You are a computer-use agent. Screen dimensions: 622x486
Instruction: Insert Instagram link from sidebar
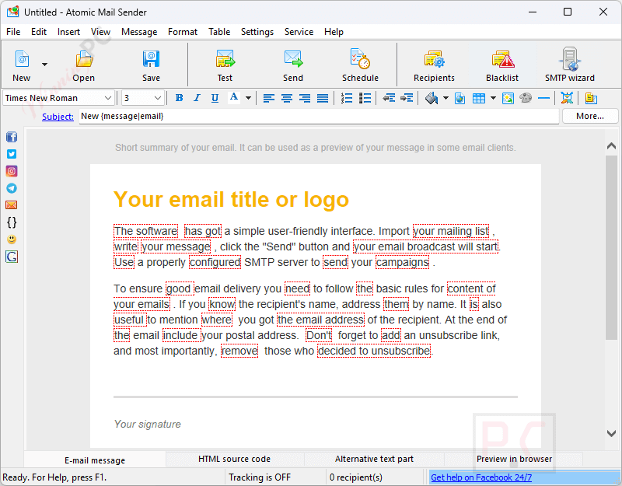coord(12,171)
